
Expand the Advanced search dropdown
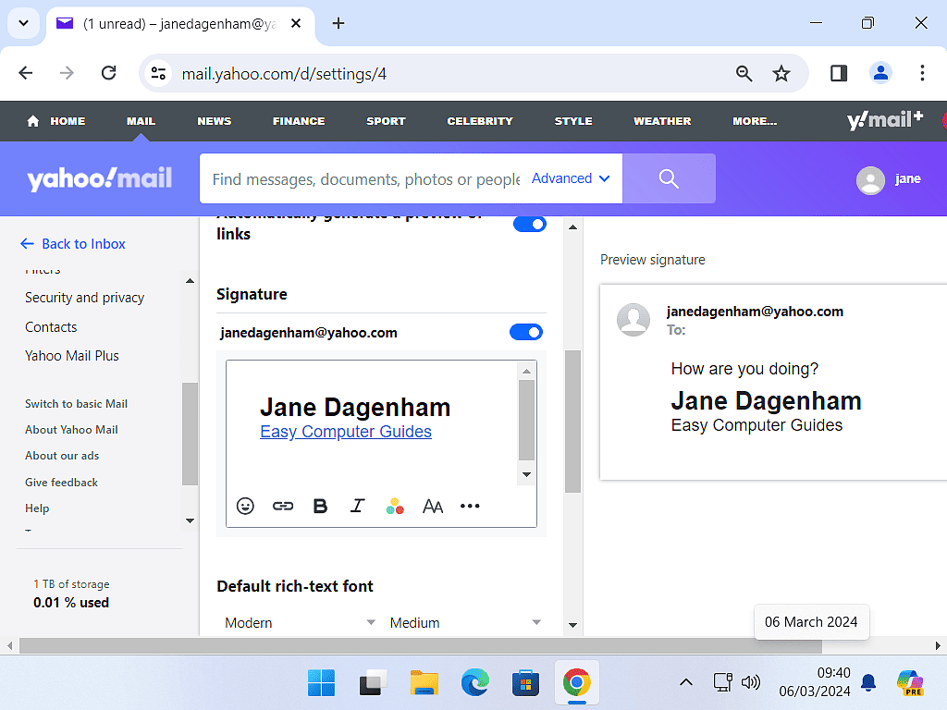pos(571,178)
